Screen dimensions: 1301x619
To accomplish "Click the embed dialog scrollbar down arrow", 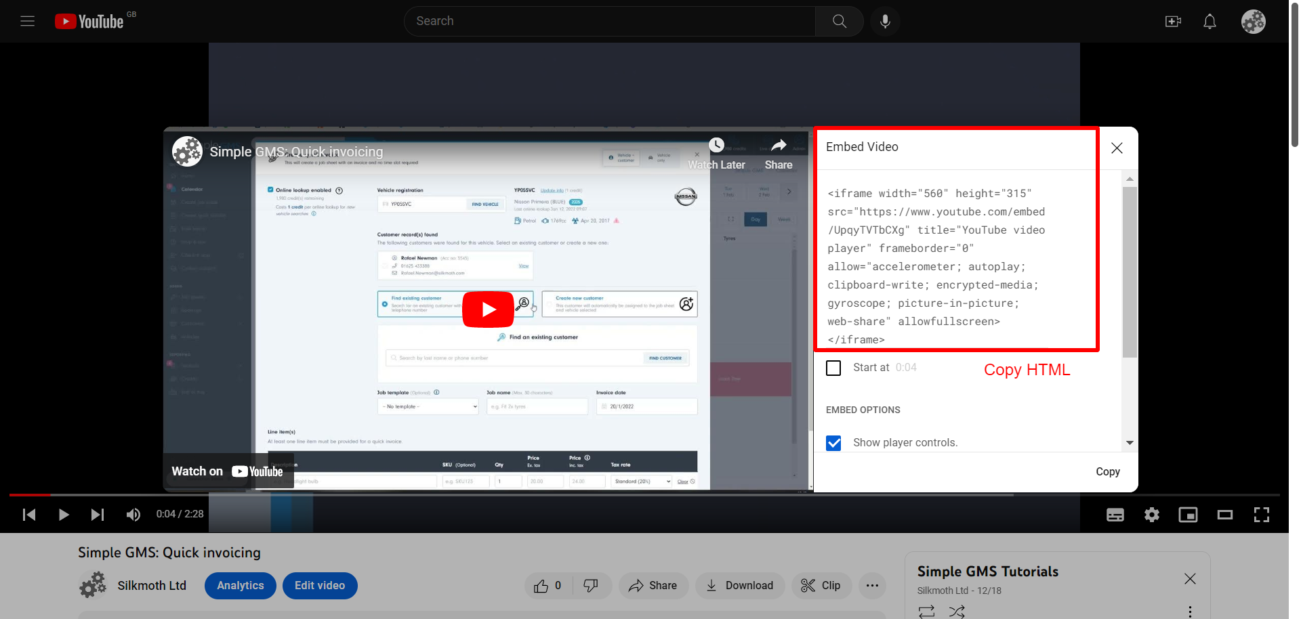I will (x=1130, y=443).
